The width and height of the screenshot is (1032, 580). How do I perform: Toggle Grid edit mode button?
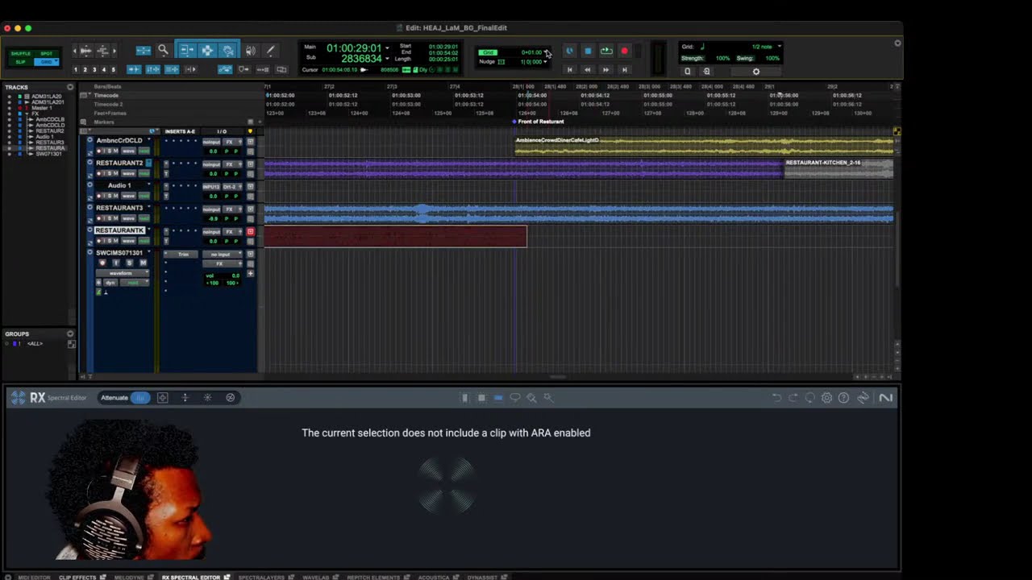(47, 62)
